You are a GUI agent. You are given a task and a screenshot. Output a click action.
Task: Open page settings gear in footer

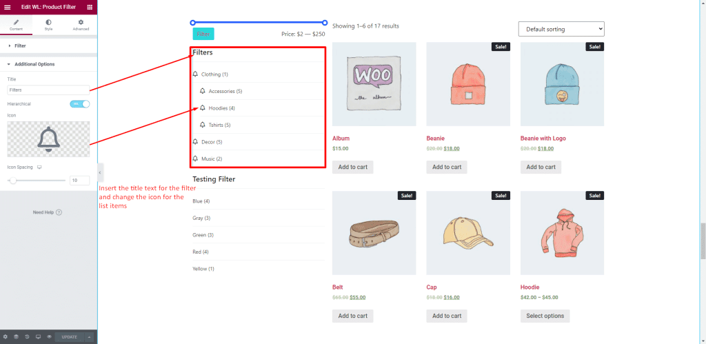pyautogui.click(x=5, y=337)
